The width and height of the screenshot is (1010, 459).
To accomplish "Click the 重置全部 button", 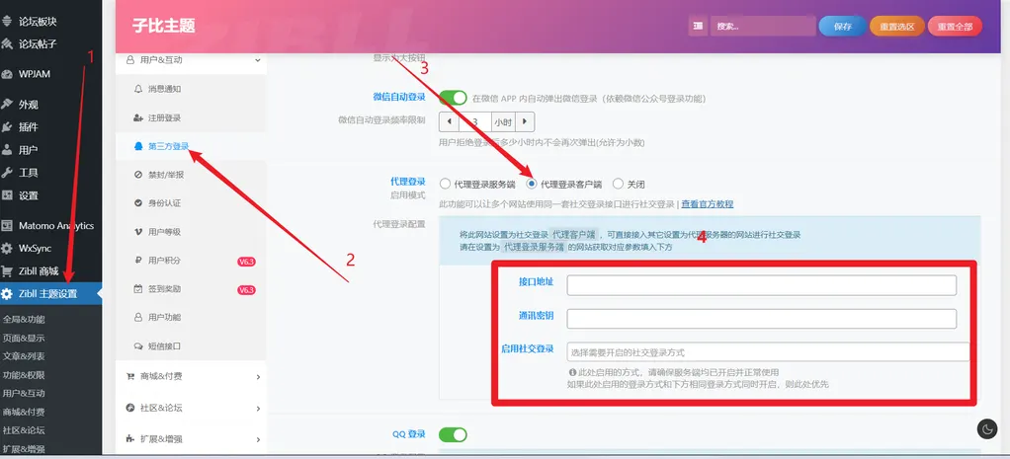I will [x=955, y=27].
